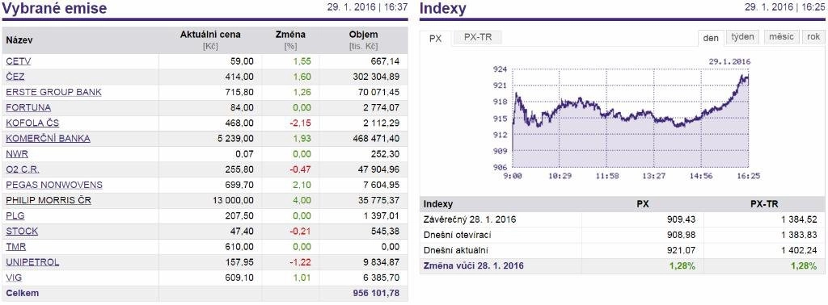The width and height of the screenshot is (828, 305).
Task: Open the ČEZ stock link
Action: (x=15, y=77)
